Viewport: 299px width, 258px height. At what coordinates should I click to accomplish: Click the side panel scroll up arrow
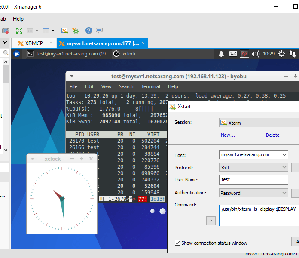(x=6, y=62)
